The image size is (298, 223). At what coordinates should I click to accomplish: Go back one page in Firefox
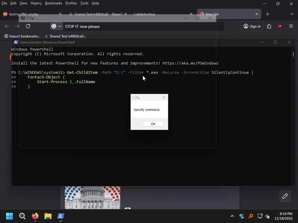pyautogui.click(x=7, y=26)
